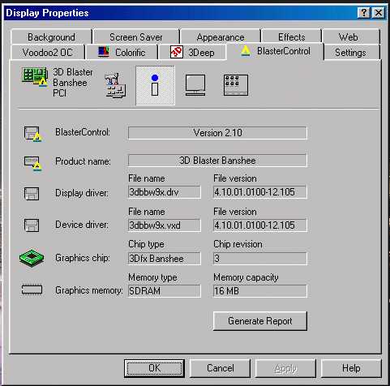Click the Help button at bottom
Screen dimensions: 390x386
coord(351,368)
